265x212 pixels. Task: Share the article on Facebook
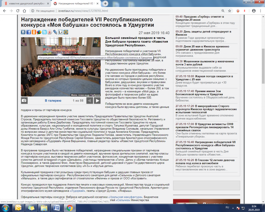pos(28,32)
